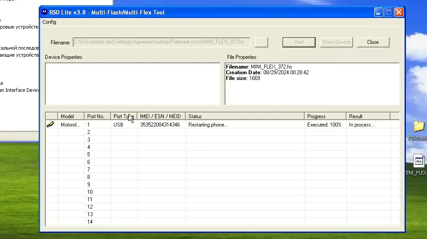Select the MINI_FLEX file icon on desktop
427x239 pixels.
tap(419, 162)
